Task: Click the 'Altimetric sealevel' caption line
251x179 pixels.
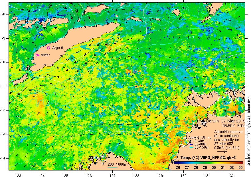Action: (229, 132)
